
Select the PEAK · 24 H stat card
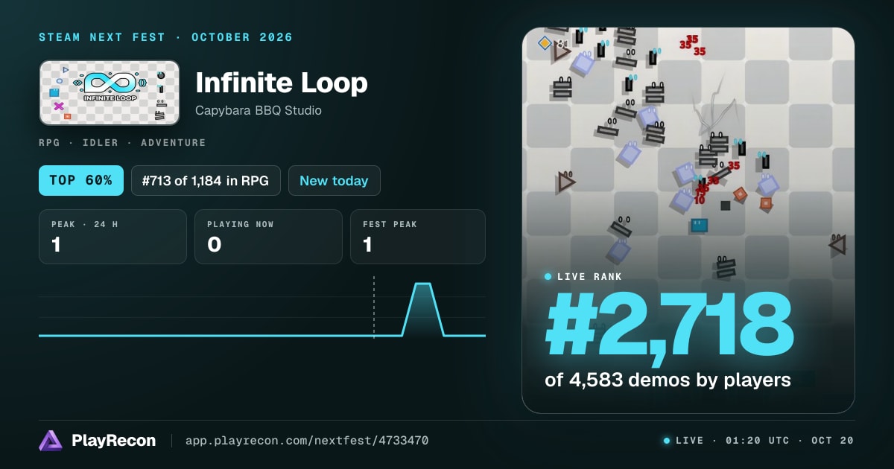click(112, 237)
